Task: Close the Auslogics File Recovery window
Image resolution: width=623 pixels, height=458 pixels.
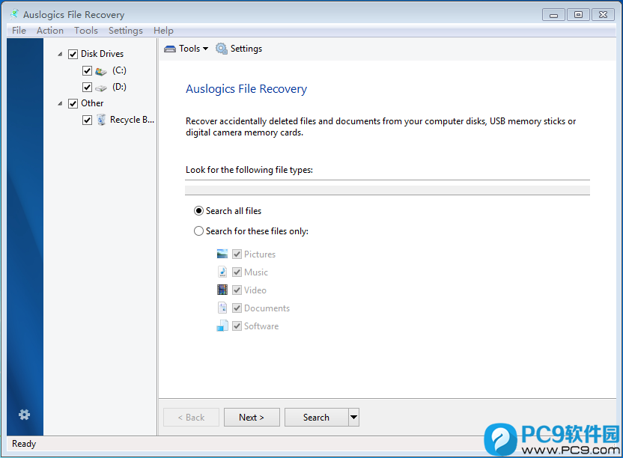Action: pos(603,15)
